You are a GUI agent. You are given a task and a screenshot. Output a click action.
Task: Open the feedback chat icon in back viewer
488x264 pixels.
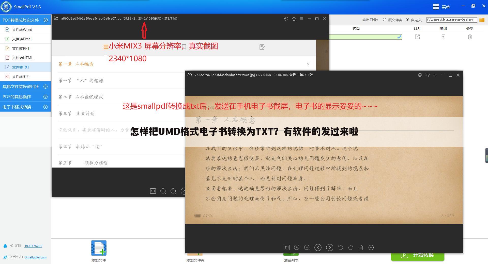tap(286, 19)
